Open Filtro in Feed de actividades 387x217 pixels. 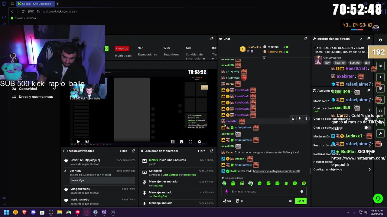123,151
